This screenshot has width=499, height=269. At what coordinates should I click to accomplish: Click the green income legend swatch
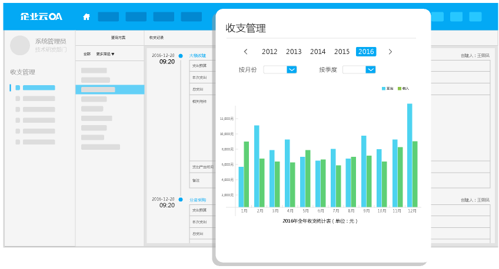click(400, 88)
